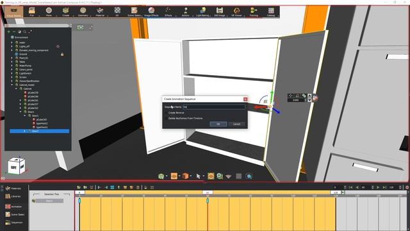The image size is (410, 231).
Task: Click the UV toolbar icon
Action: pos(117,12)
